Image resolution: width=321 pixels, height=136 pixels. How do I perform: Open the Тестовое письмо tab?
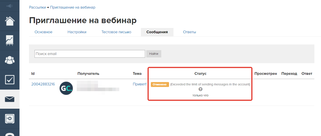(x=116, y=32)
